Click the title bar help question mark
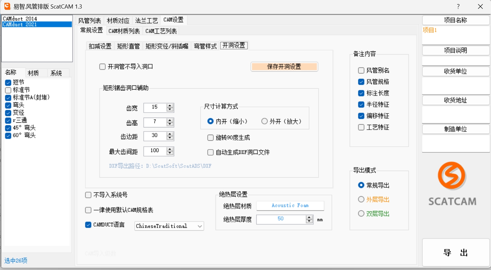 coord(458,7)
